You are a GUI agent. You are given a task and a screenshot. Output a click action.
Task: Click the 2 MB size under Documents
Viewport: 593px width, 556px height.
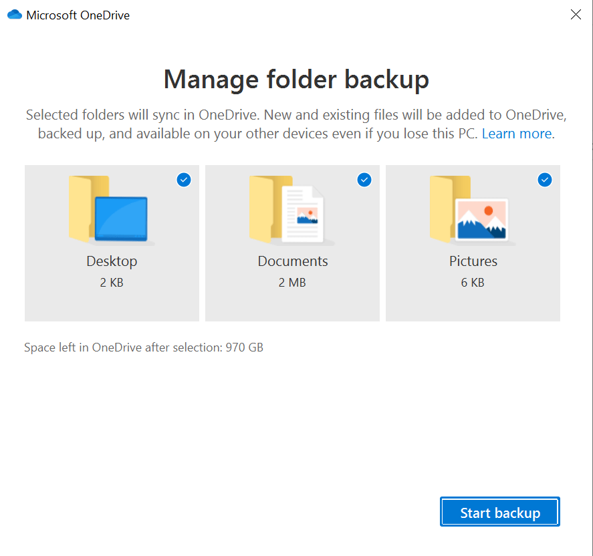292,283
